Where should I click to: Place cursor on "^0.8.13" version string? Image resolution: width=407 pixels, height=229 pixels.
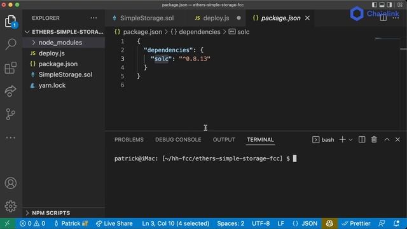pyautogui.click(x=195, y=59)
